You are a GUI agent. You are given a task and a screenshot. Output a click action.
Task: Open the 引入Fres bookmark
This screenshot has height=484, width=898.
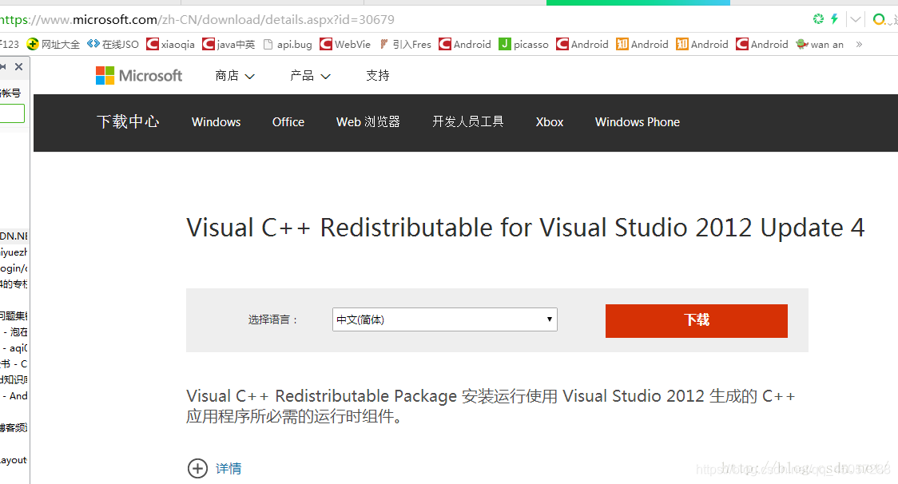tap(405, 44)
